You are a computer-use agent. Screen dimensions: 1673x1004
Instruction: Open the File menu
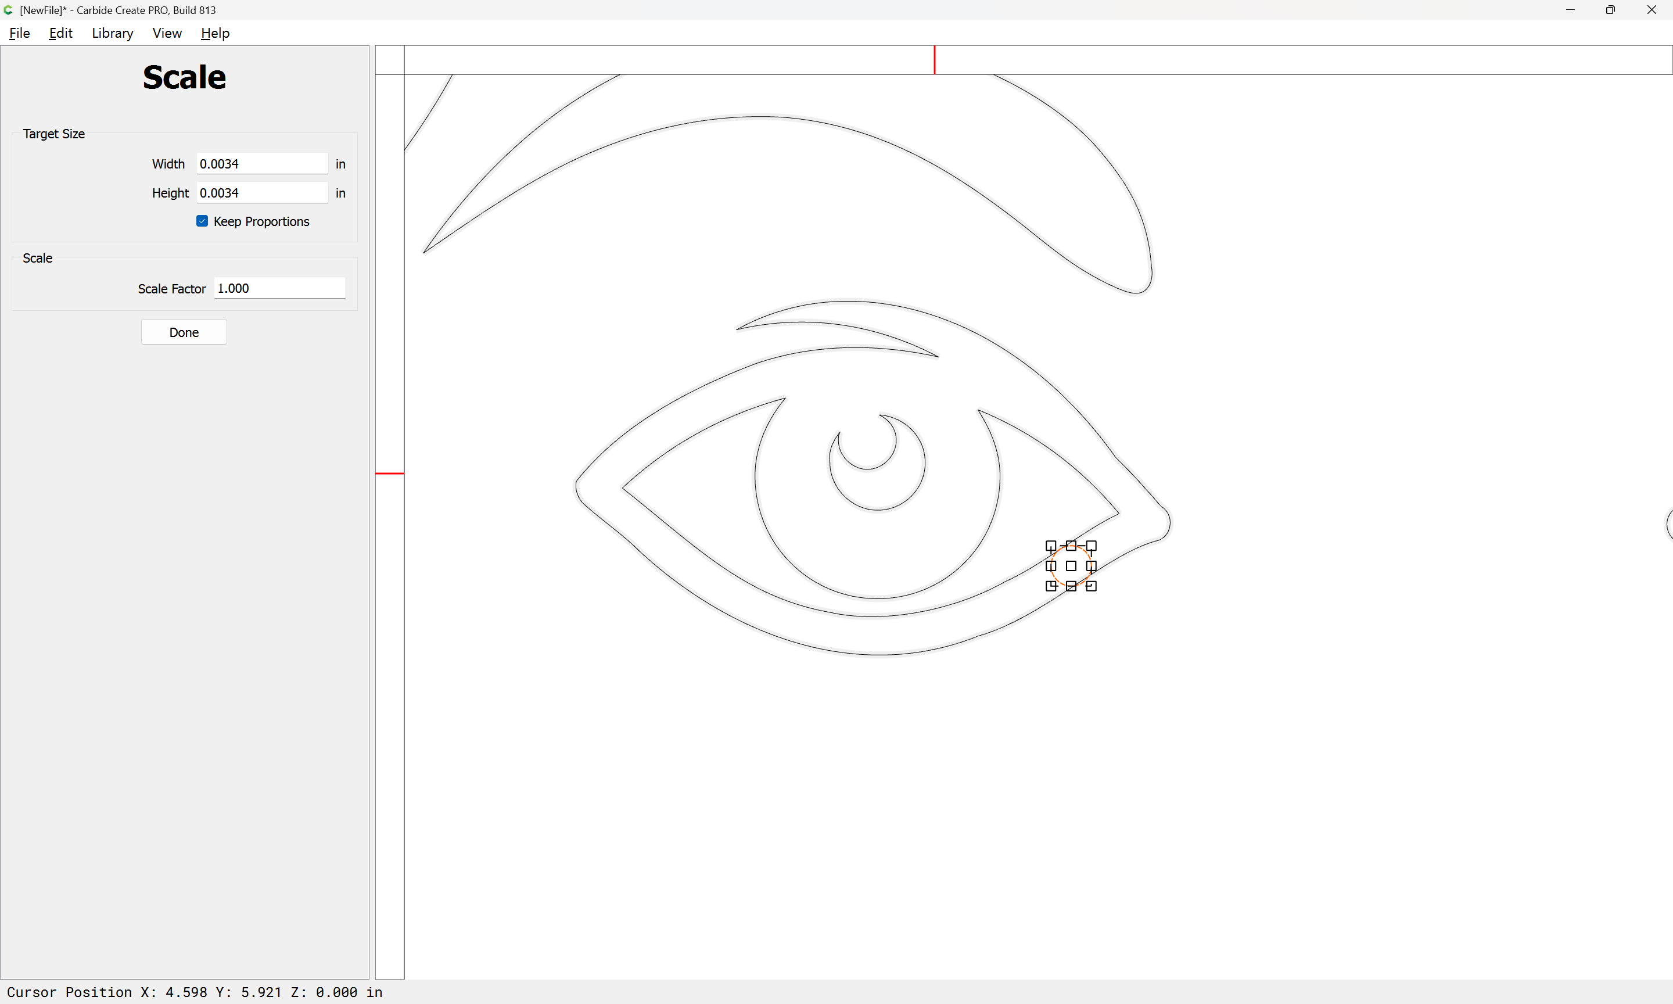pyautogui.click(x=20, y=33)
